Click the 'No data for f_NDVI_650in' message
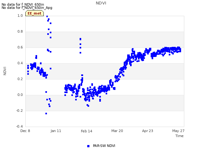Screen dimensions: 203x152 23,4
